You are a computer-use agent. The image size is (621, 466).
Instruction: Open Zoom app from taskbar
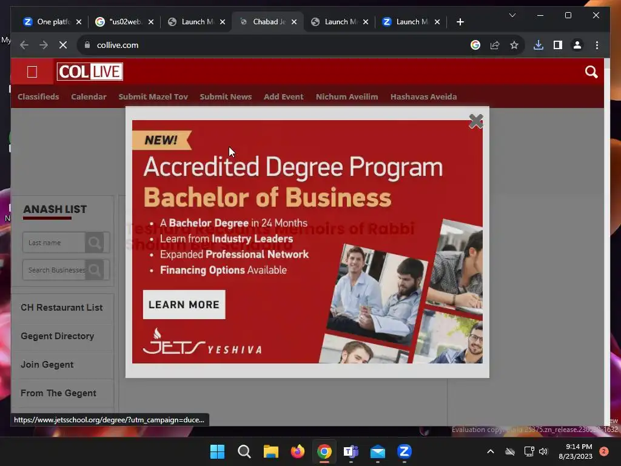404,451
